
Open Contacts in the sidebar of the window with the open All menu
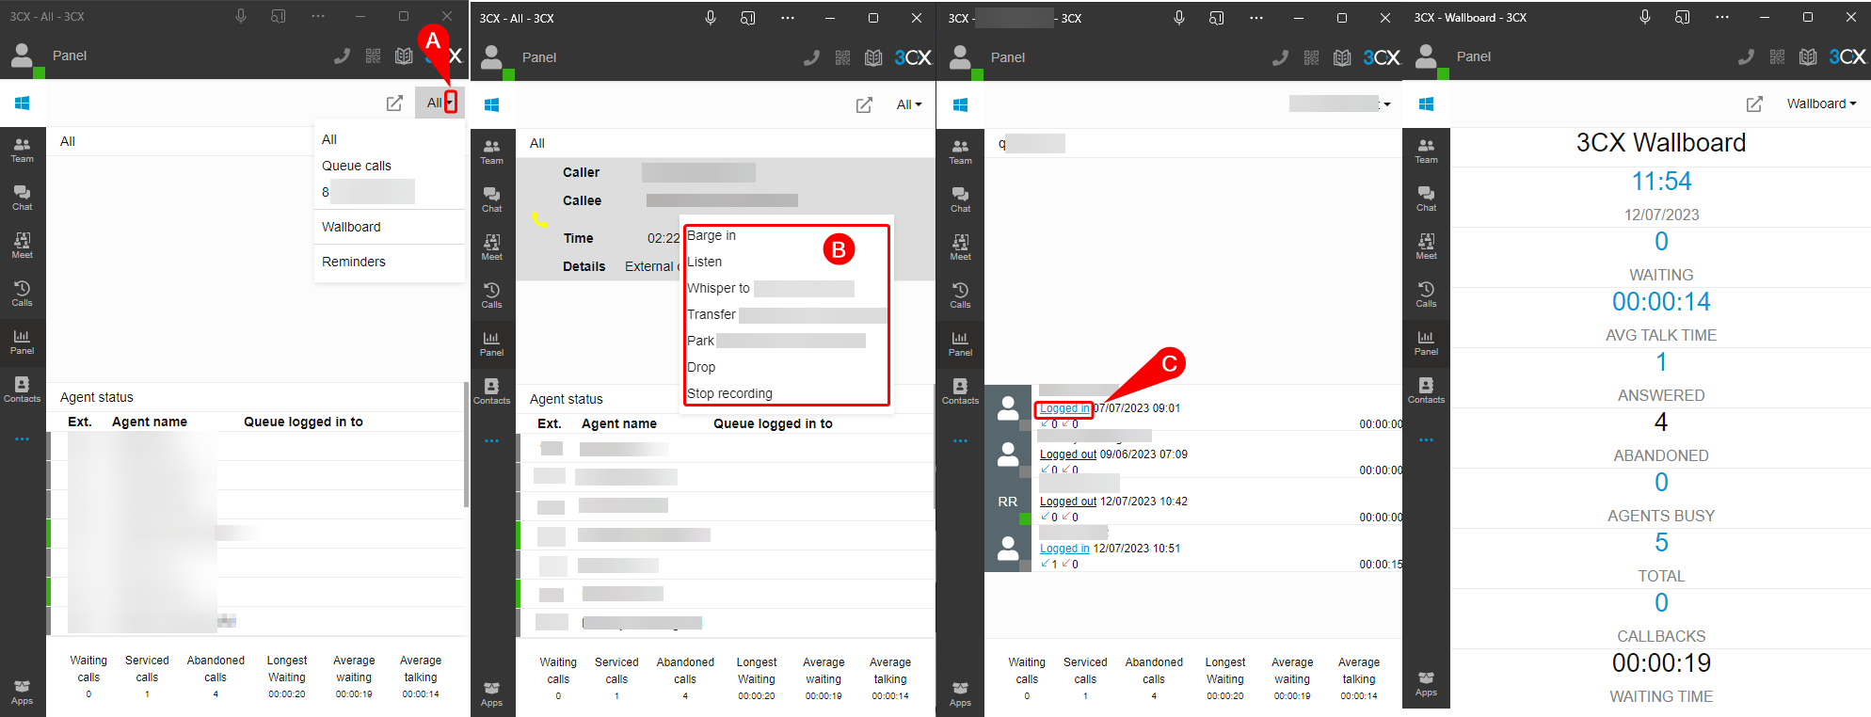point(22,390)
